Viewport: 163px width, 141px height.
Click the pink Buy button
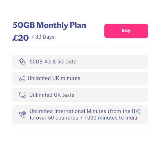pyautogui.click(x=126, y=31)
